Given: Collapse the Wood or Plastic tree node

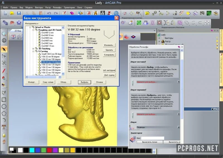Looking at the screenshot, I should point(30,27).
